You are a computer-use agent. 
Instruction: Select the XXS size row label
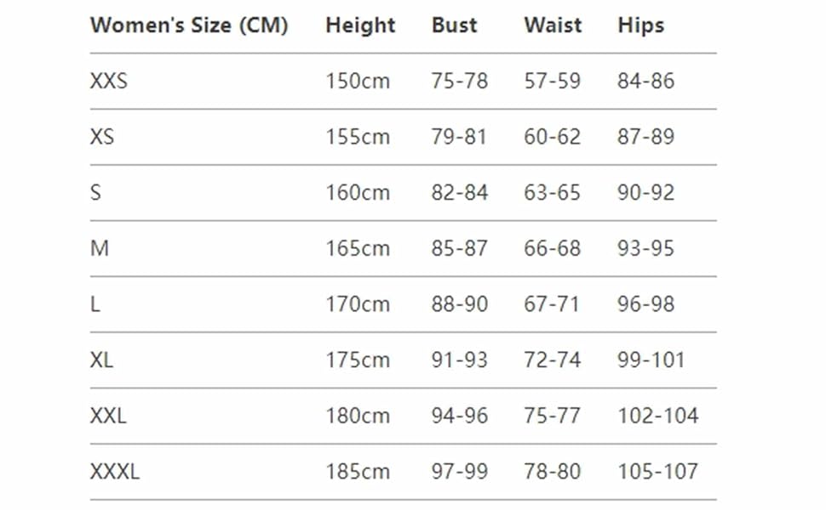[x=108, y=81]
